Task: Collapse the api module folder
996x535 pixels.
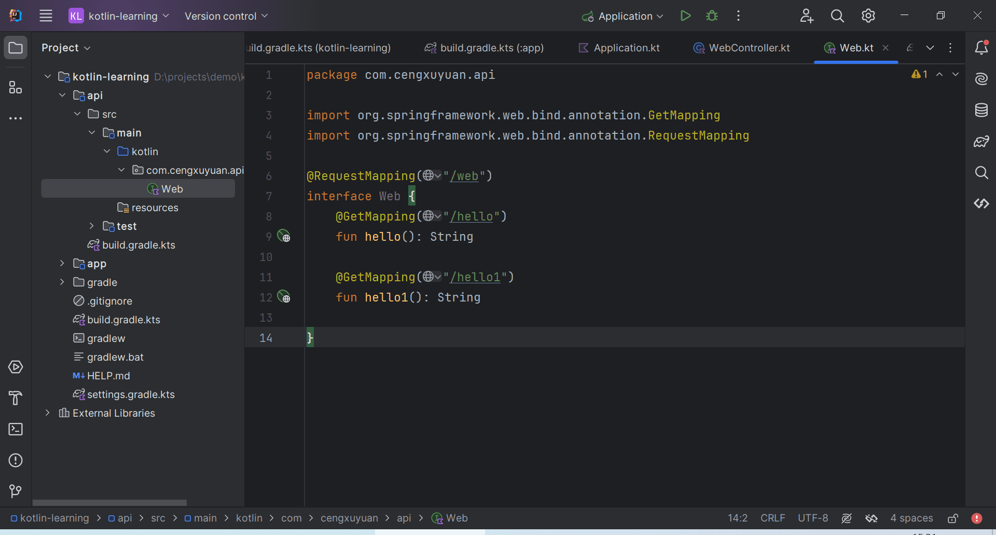Action: (62, 95)
